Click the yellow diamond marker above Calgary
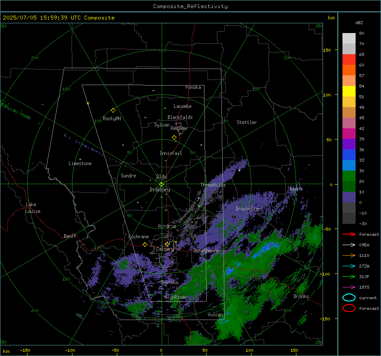The width and height of the screenshot is (381, 356). tap(167, 244)
